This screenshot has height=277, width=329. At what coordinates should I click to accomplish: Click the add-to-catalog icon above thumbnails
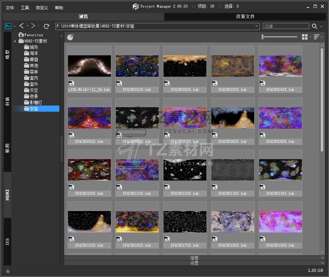pyautogui.click(x=70, y=37)
